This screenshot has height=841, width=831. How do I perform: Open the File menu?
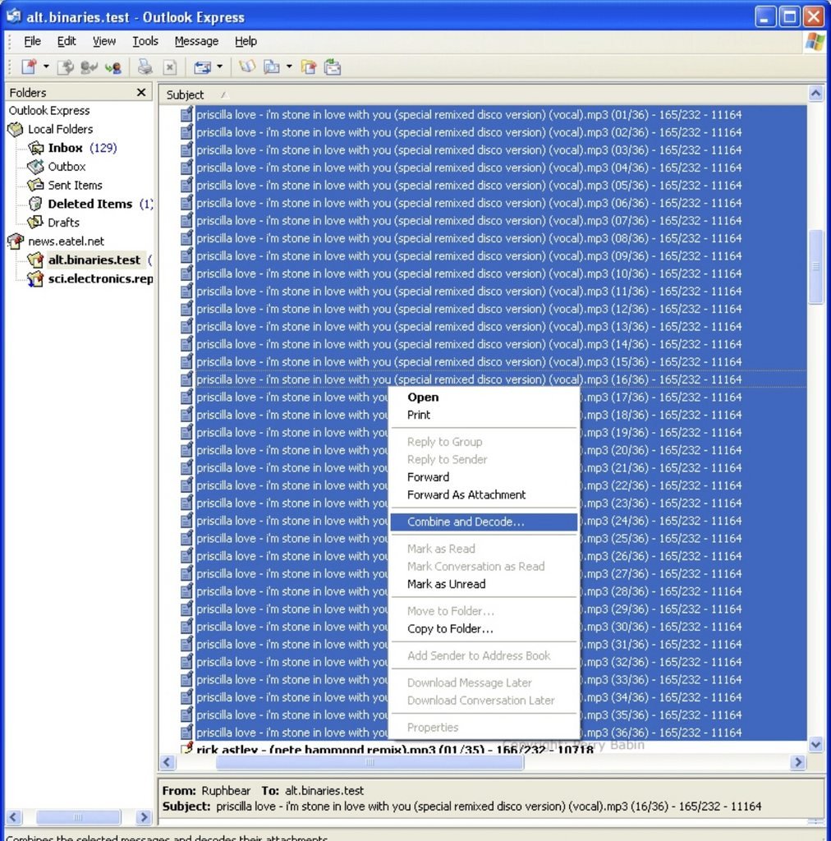[32, 41]
